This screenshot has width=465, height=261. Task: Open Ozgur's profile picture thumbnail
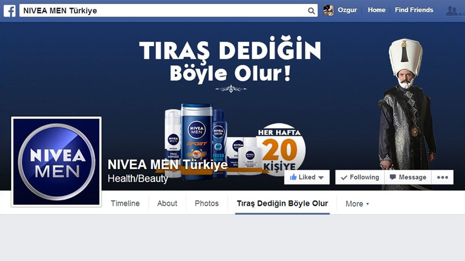click(x=328, y=10)
